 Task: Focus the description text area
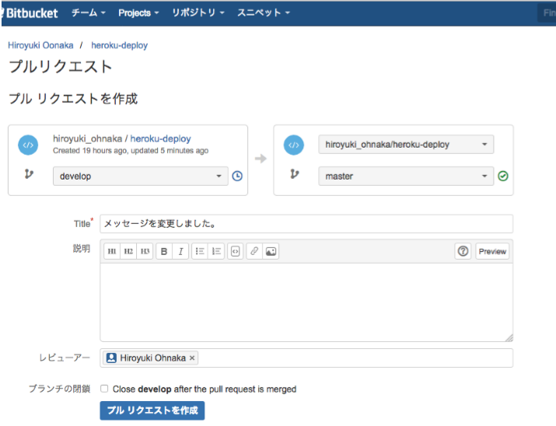[x=306, y=302]
